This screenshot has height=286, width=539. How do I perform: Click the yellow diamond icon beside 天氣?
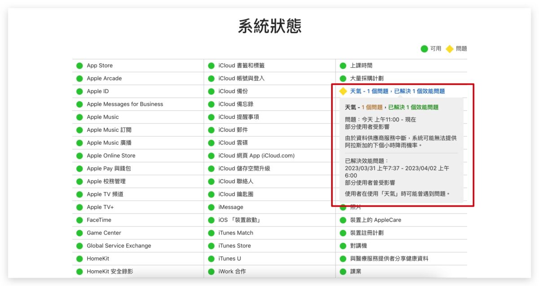[x=343, y=91]
